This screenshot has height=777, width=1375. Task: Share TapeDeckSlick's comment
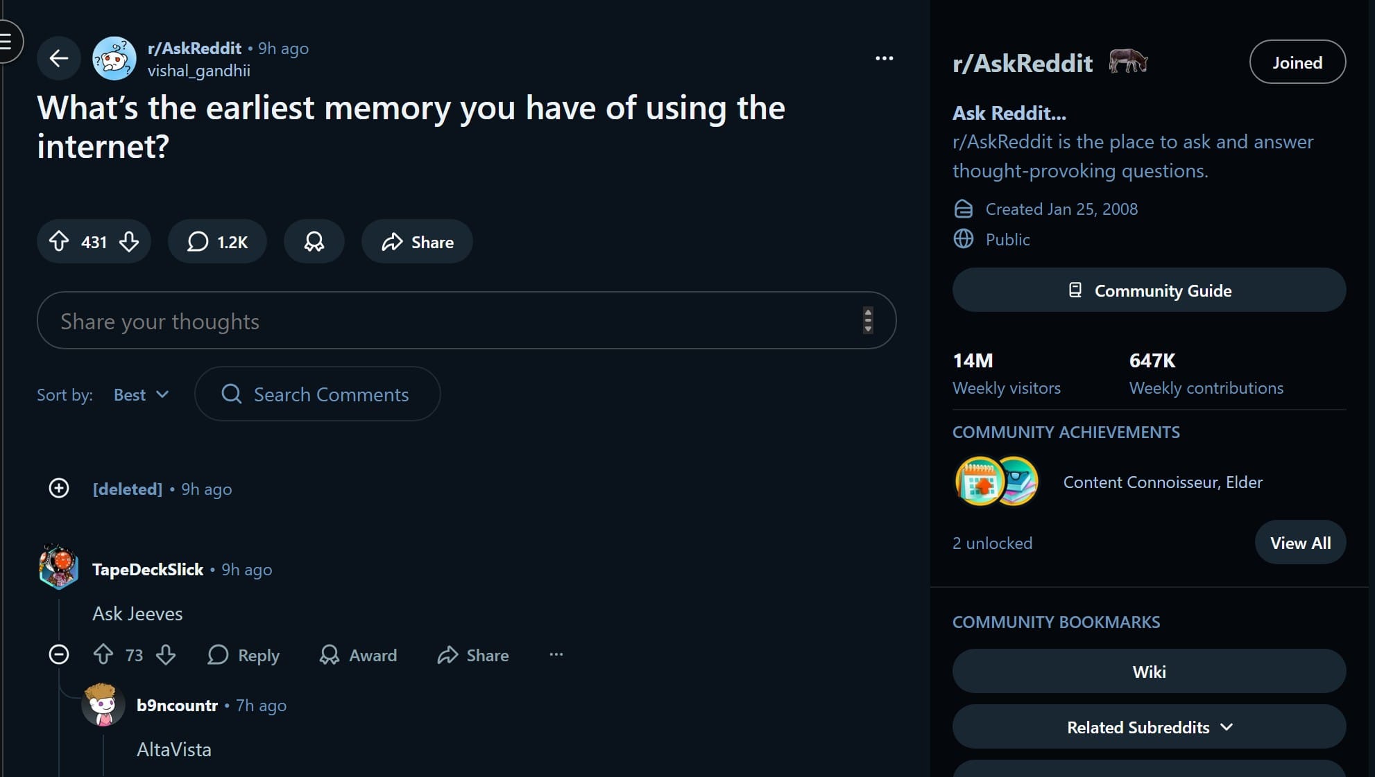[x=472, y=655]
